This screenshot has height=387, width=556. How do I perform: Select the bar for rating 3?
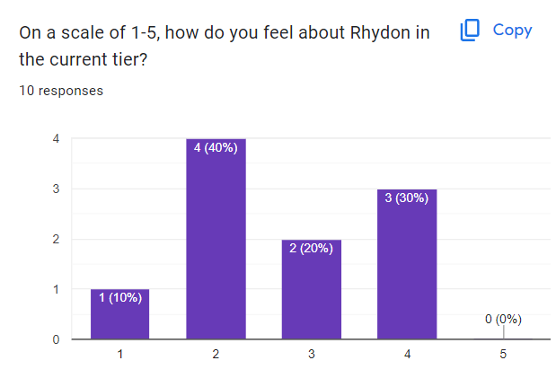311,292
